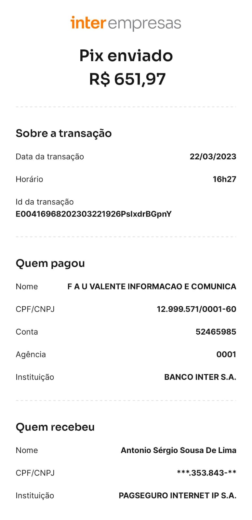Image resolution: width=252 pixels, height=520 pixels.
Task: Select the R$ 651,97 amount
Action: [x=127, y=79]
